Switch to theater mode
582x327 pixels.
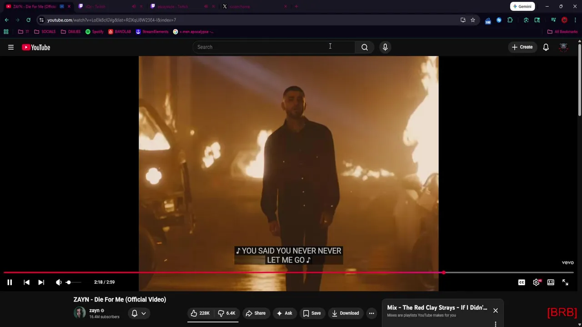(551, 282)
